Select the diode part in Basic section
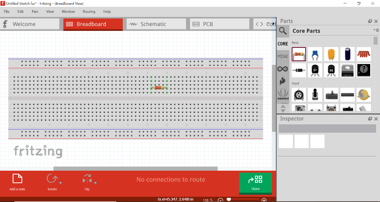380x202 pixels. [299, 70]
